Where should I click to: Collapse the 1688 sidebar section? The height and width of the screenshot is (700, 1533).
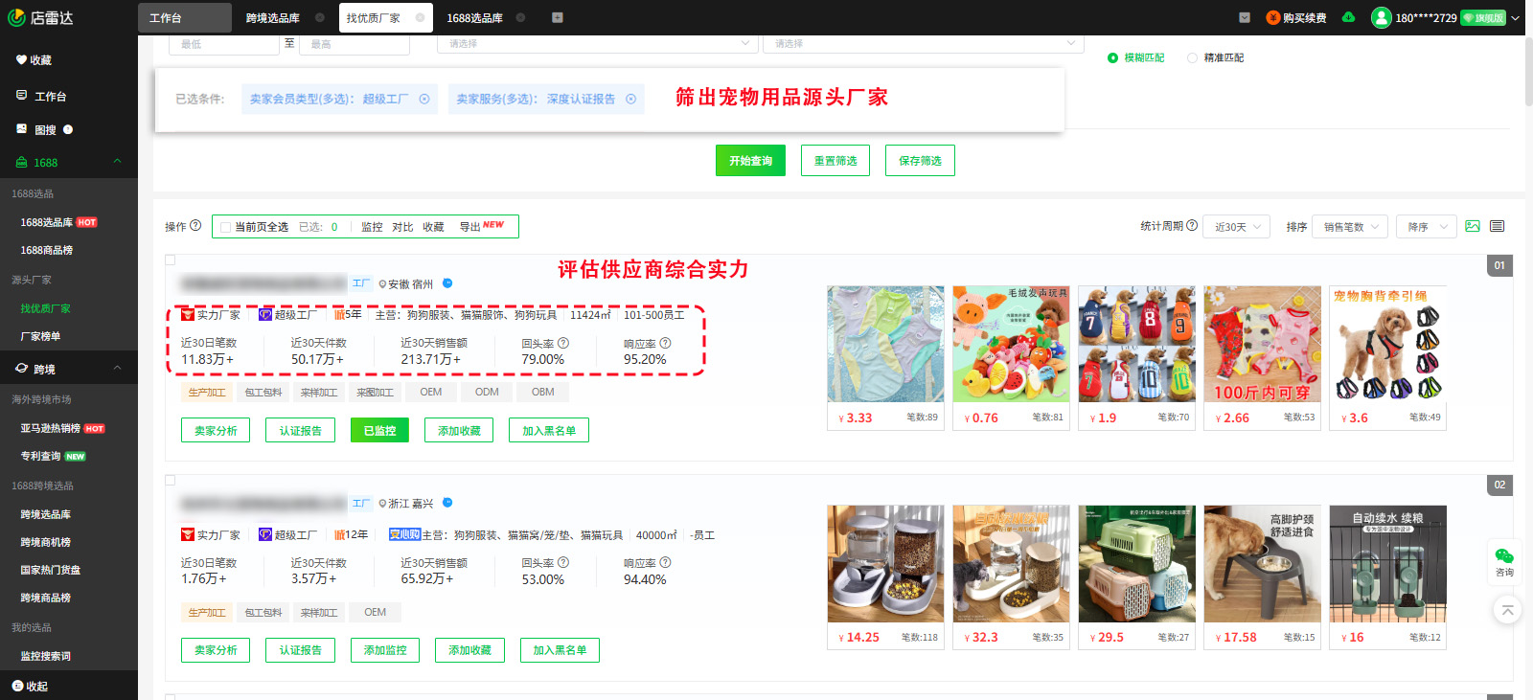pos(117,162)
